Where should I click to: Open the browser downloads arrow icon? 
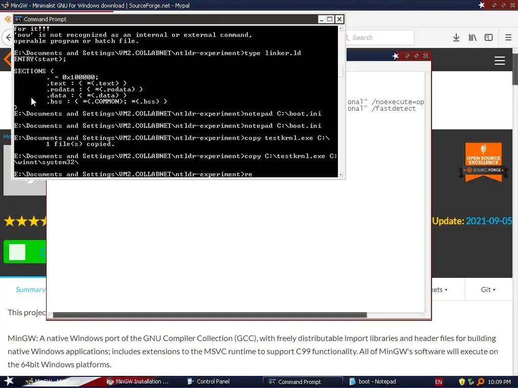pos(456,37)
